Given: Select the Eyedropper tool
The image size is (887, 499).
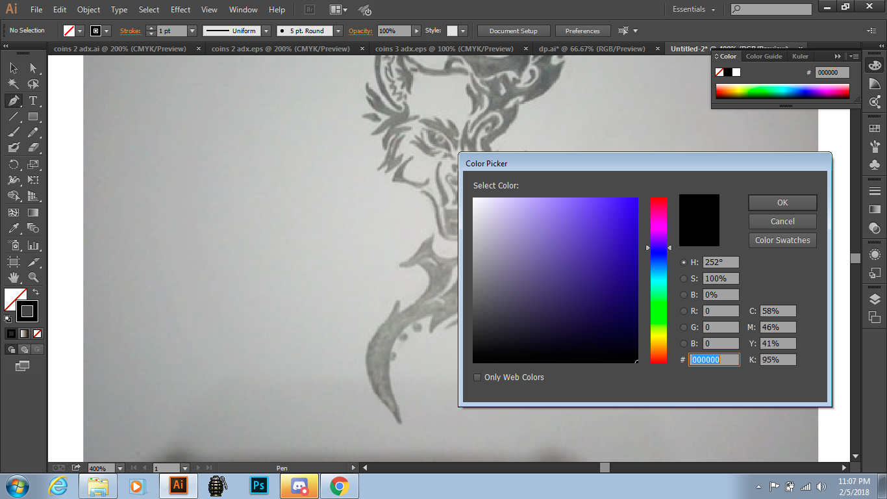Looking at the screenshot, I should click(13, 228).
